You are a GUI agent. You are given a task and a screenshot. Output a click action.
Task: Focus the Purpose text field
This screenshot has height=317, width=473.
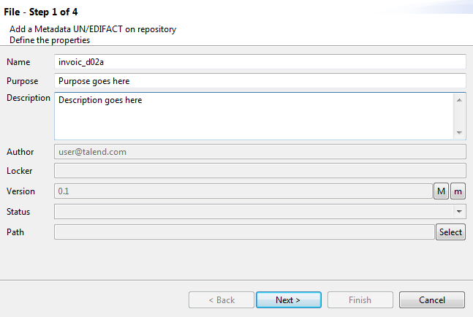pyautogui.click(x=260, y=81)
